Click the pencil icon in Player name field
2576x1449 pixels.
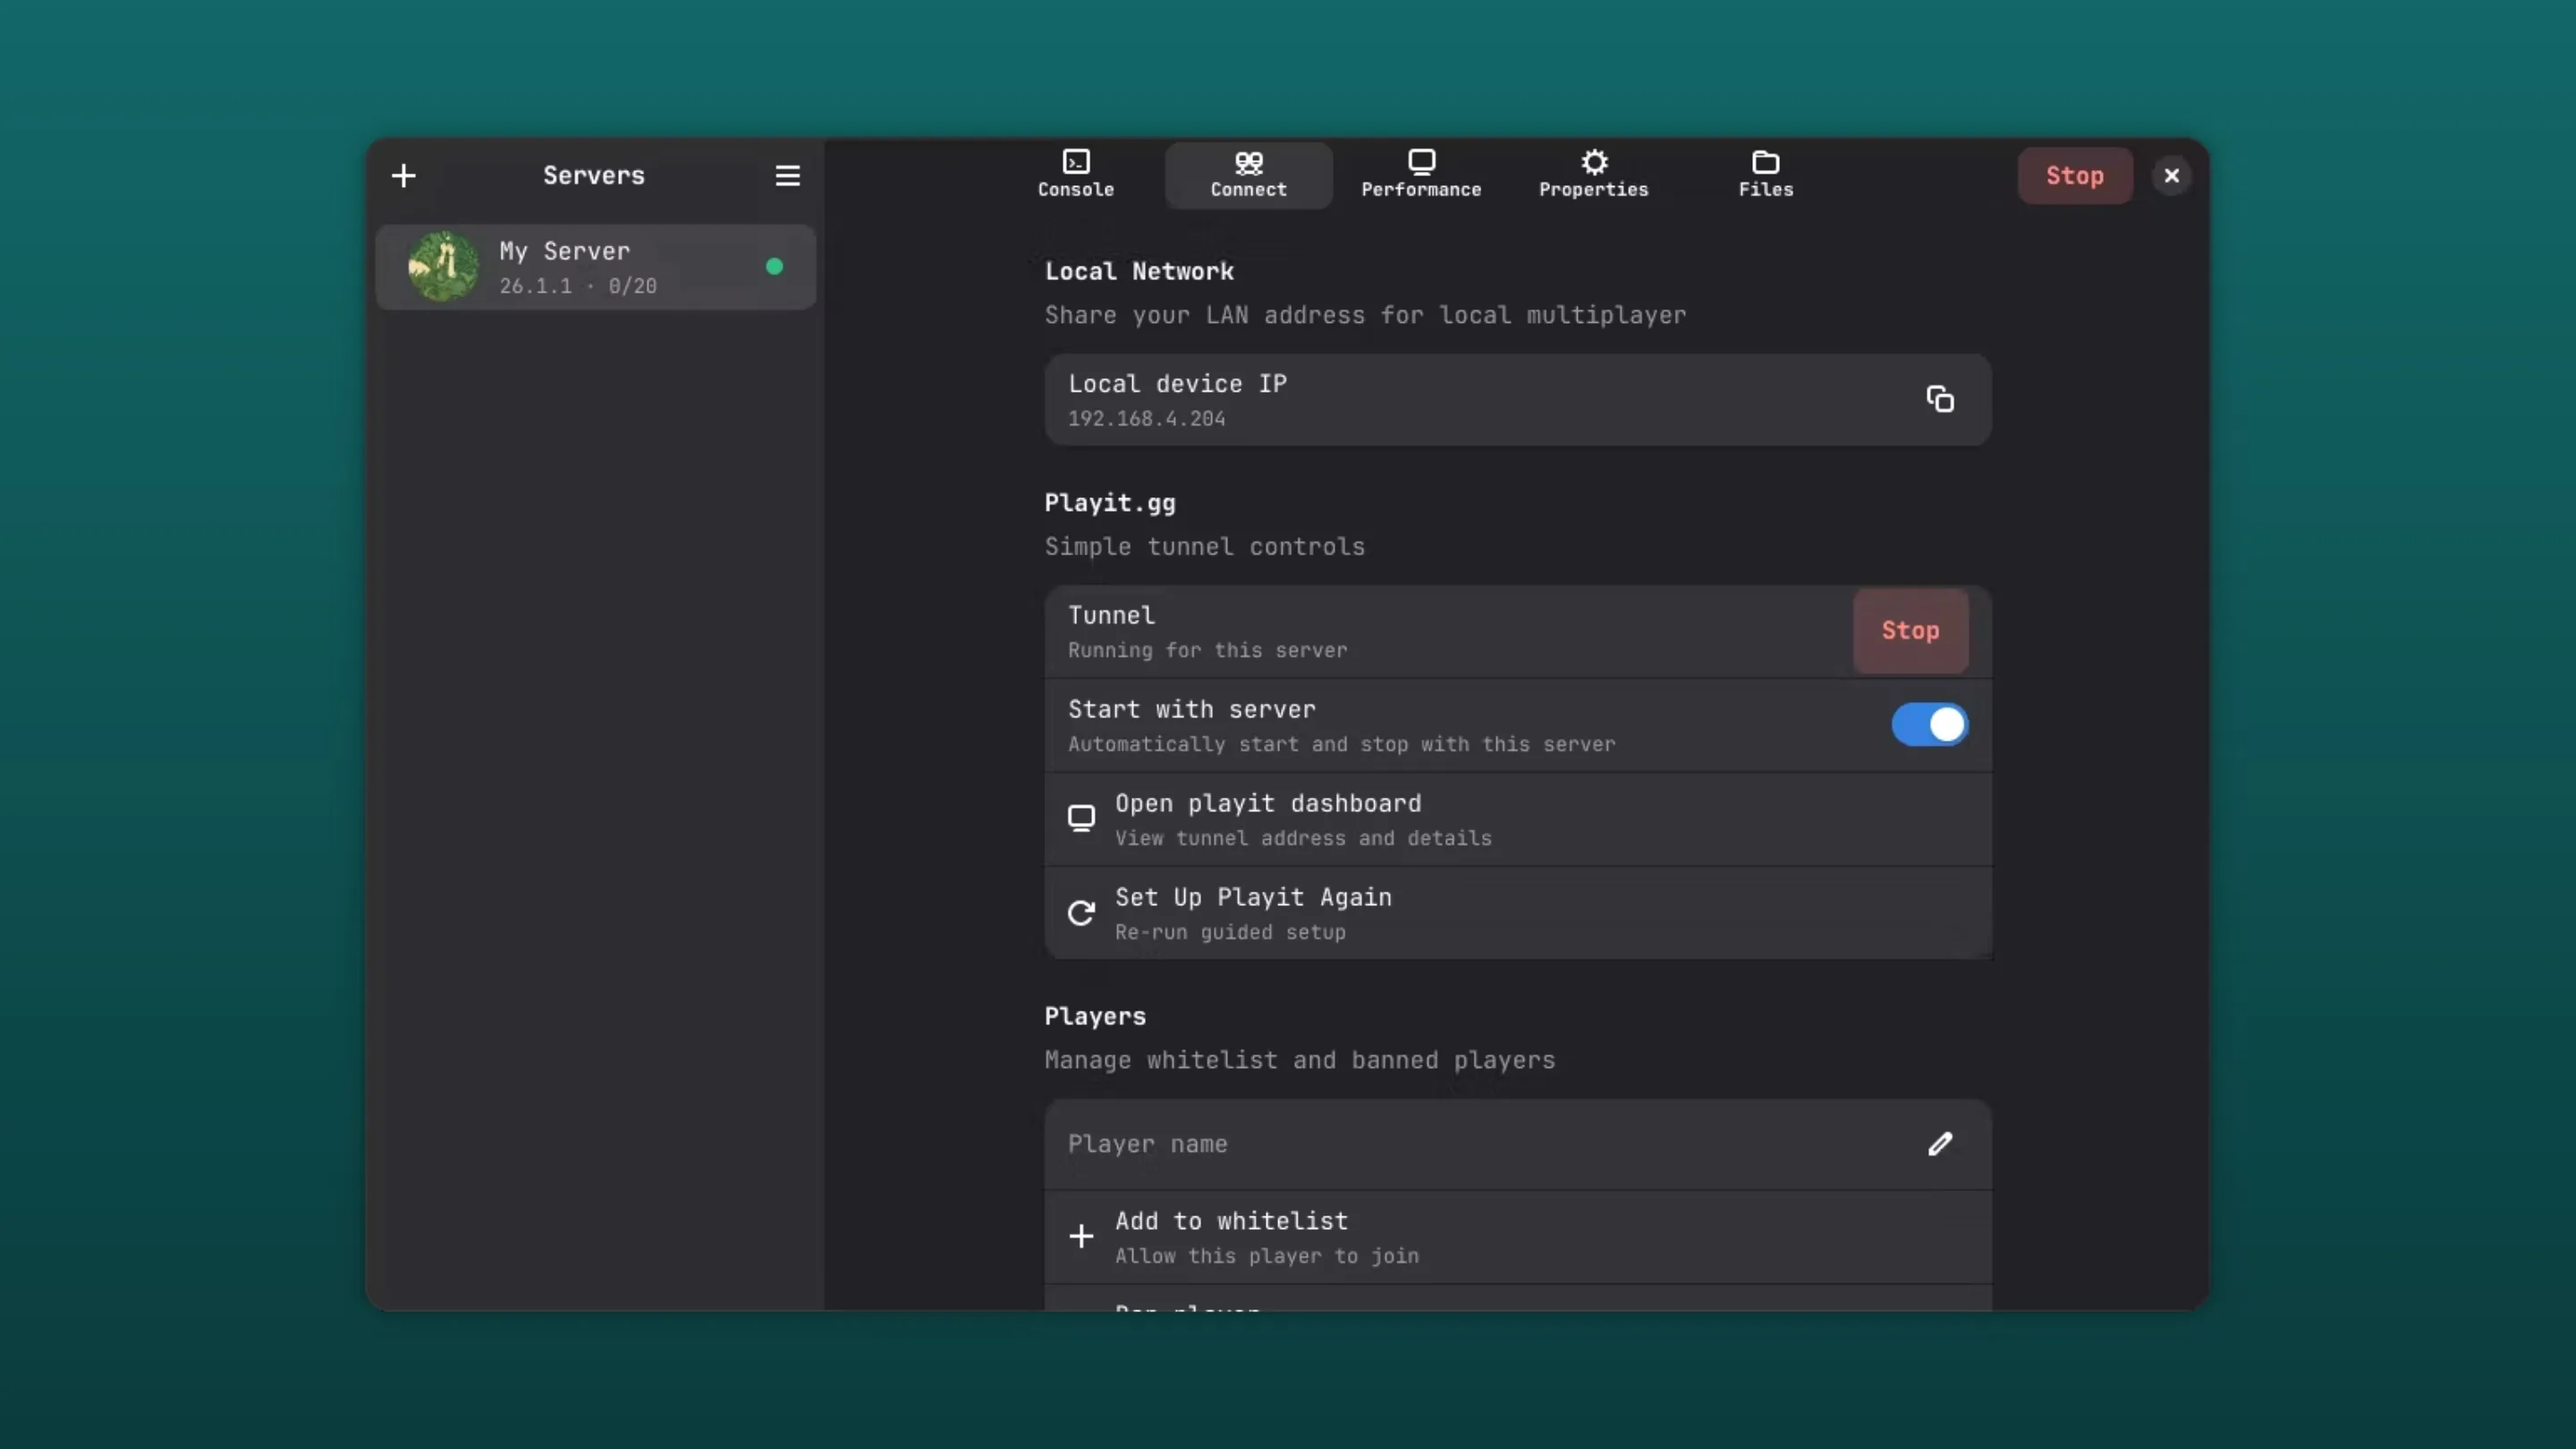(x=1939, y=1144)
